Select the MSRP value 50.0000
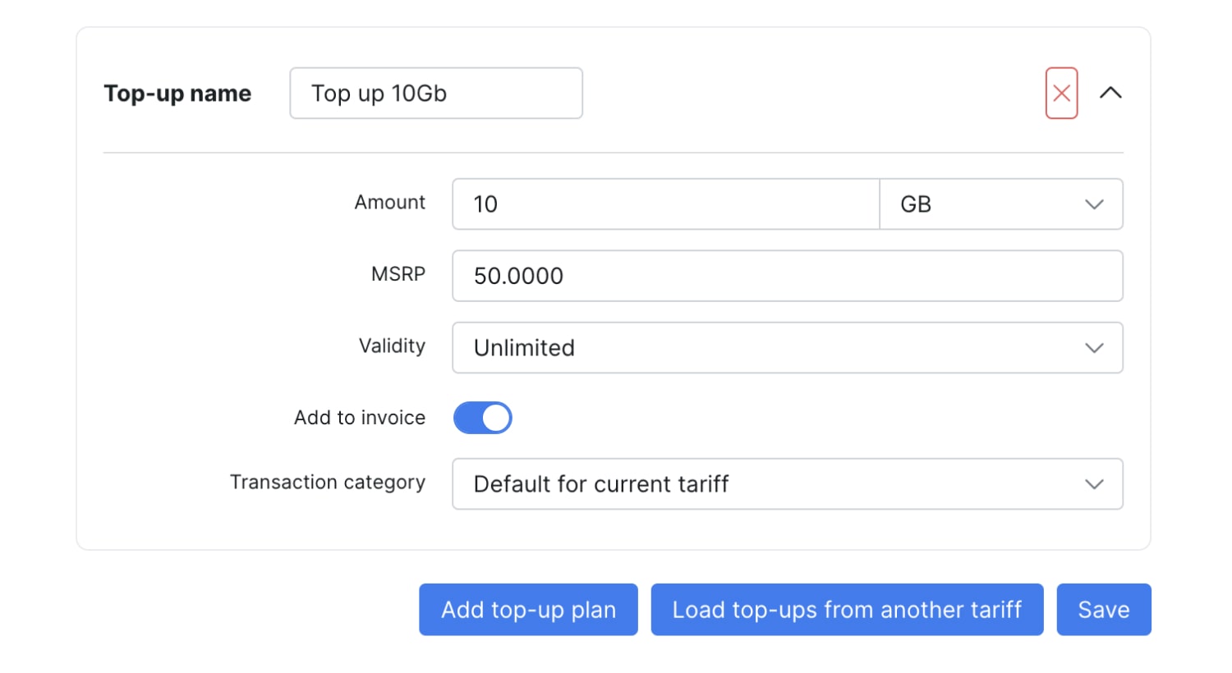Viewport: 1232px width, 673px height. point(786,276)
